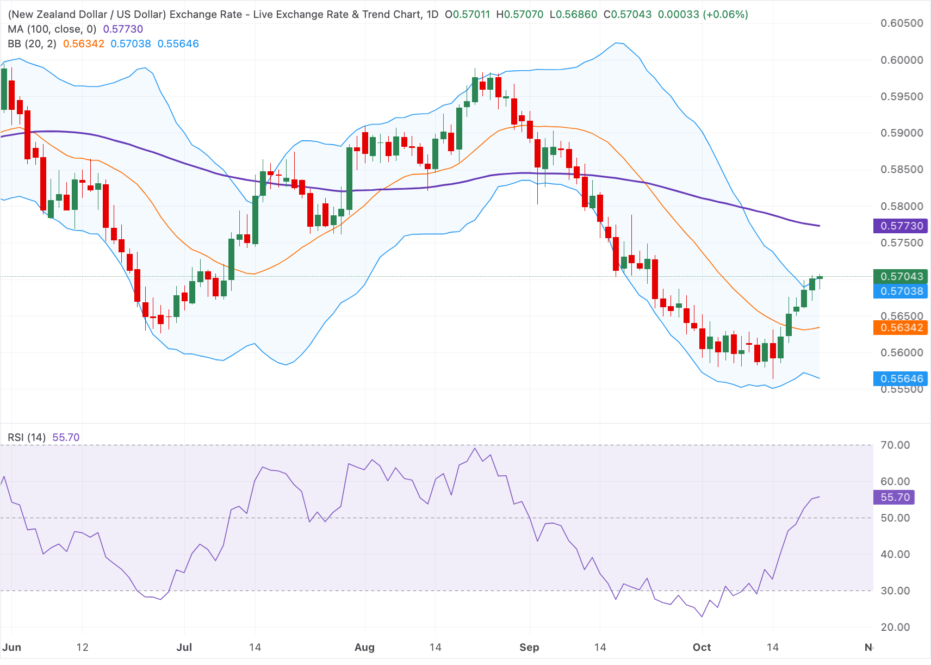
Task: Click the open value O0.57011 in header
Action: [x=468, y=14]
